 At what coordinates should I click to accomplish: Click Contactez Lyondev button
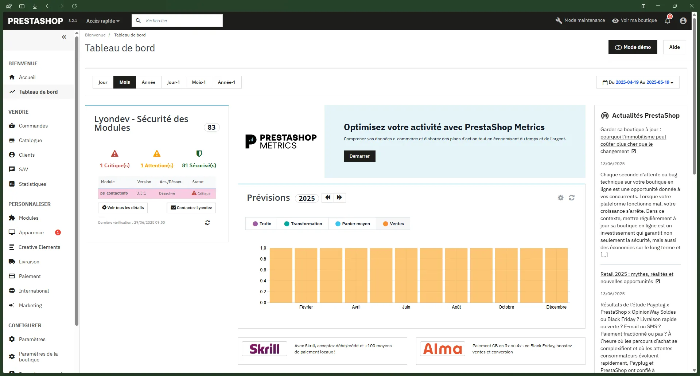click(x=191, y=208)
